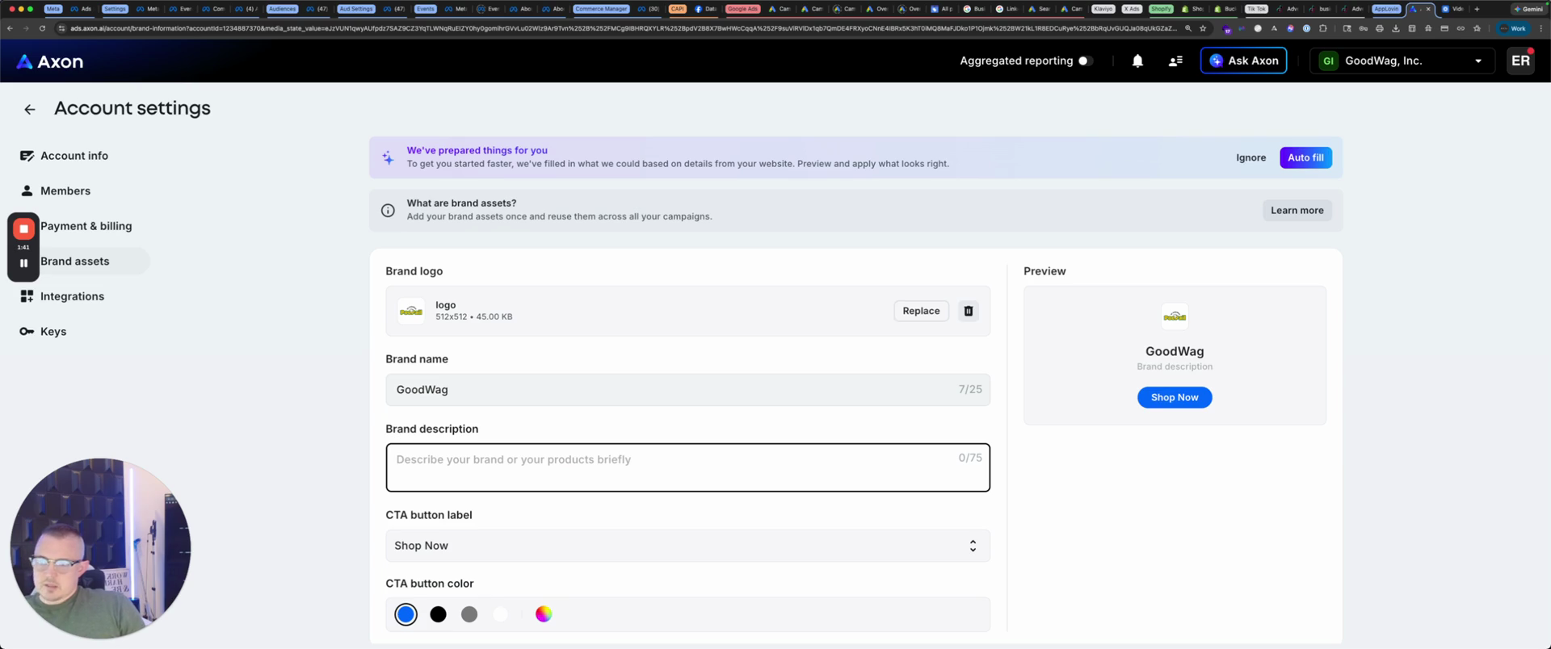
Task: Click the Members person icon
Action: point(27,191)
